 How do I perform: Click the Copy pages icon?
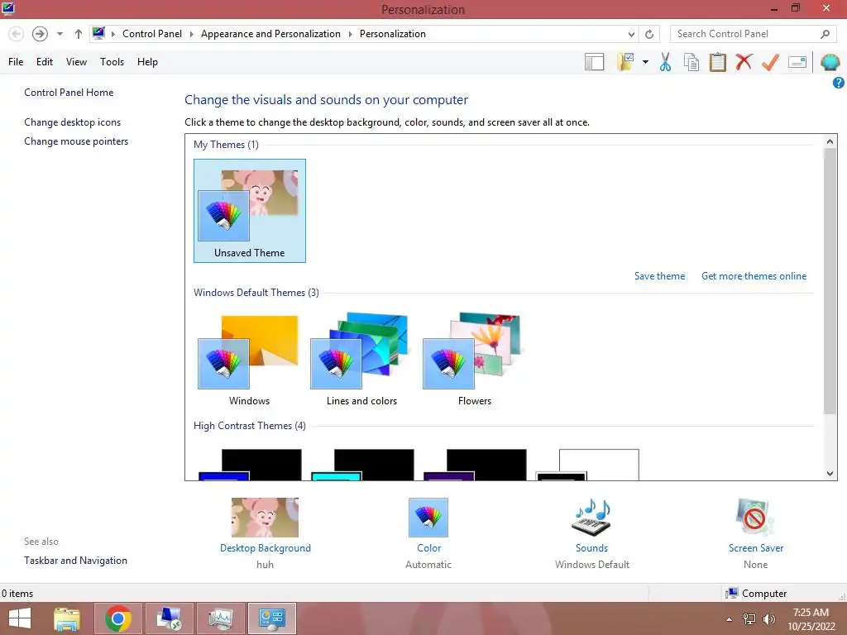click(691, 62)
